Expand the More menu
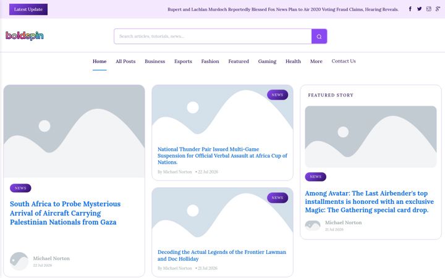Viewport: 445px width, 278px height. click(x=316, y=61)
